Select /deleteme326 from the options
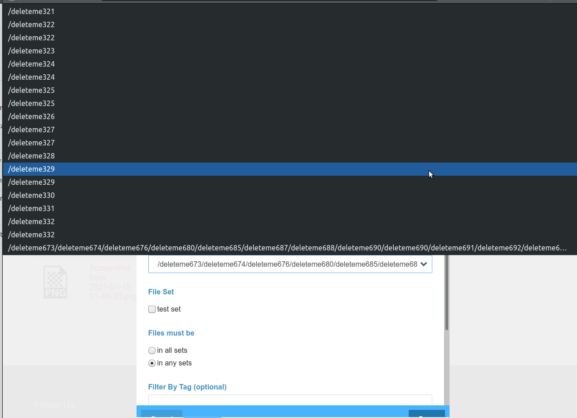577x418 pixels. coord(31,116)
